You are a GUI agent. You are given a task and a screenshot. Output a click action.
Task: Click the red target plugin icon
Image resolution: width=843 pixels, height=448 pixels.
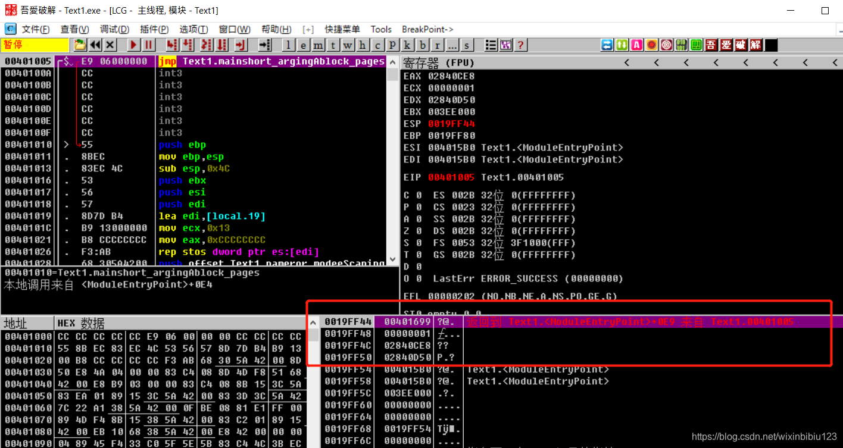(x=667, y=45)
